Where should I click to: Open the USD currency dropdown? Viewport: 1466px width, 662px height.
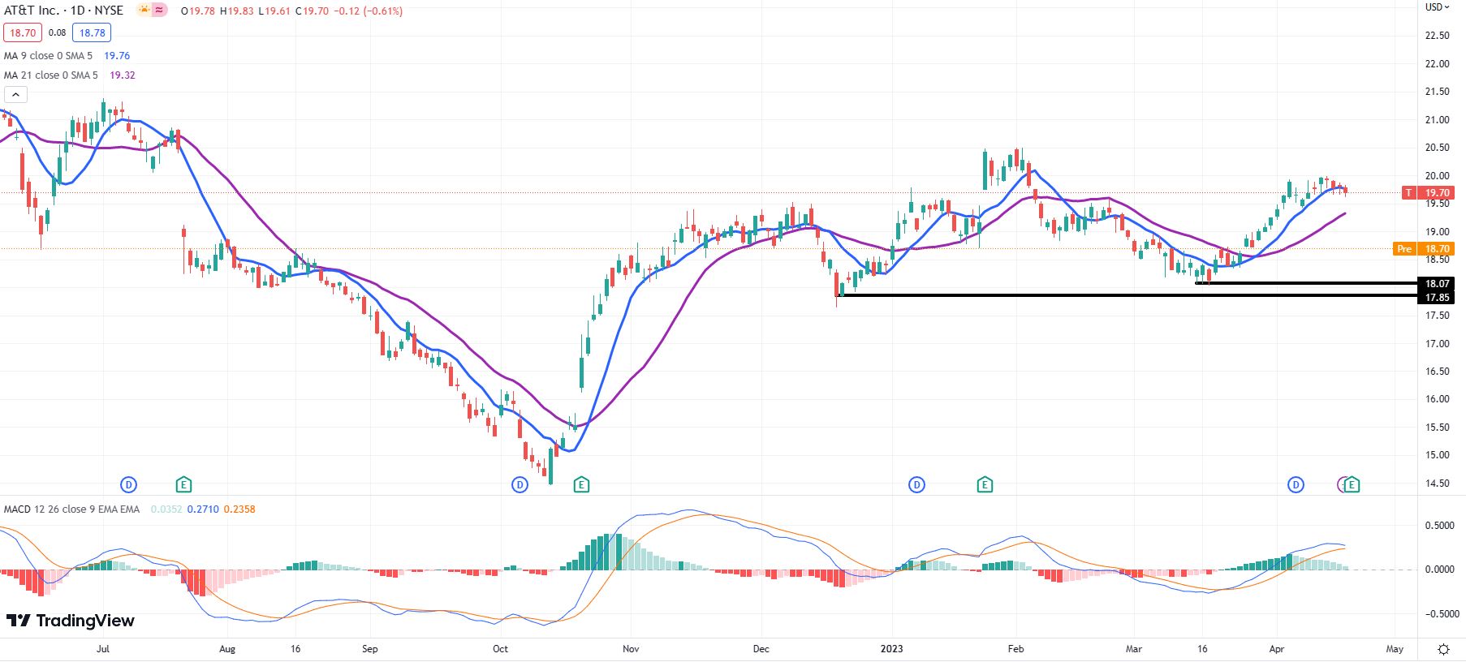click(1438, 7)
